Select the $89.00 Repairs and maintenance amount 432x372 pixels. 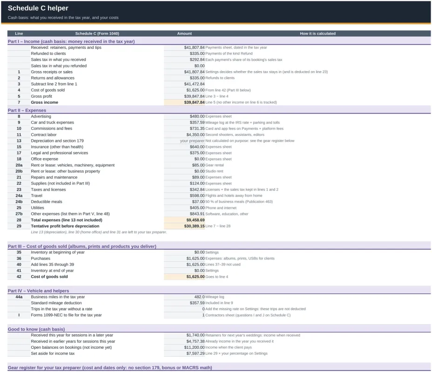[x=198, y=177]
